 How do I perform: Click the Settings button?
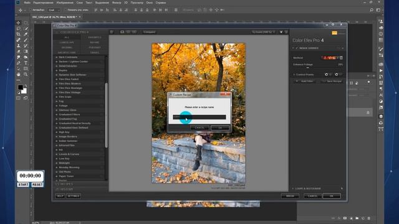74,196
